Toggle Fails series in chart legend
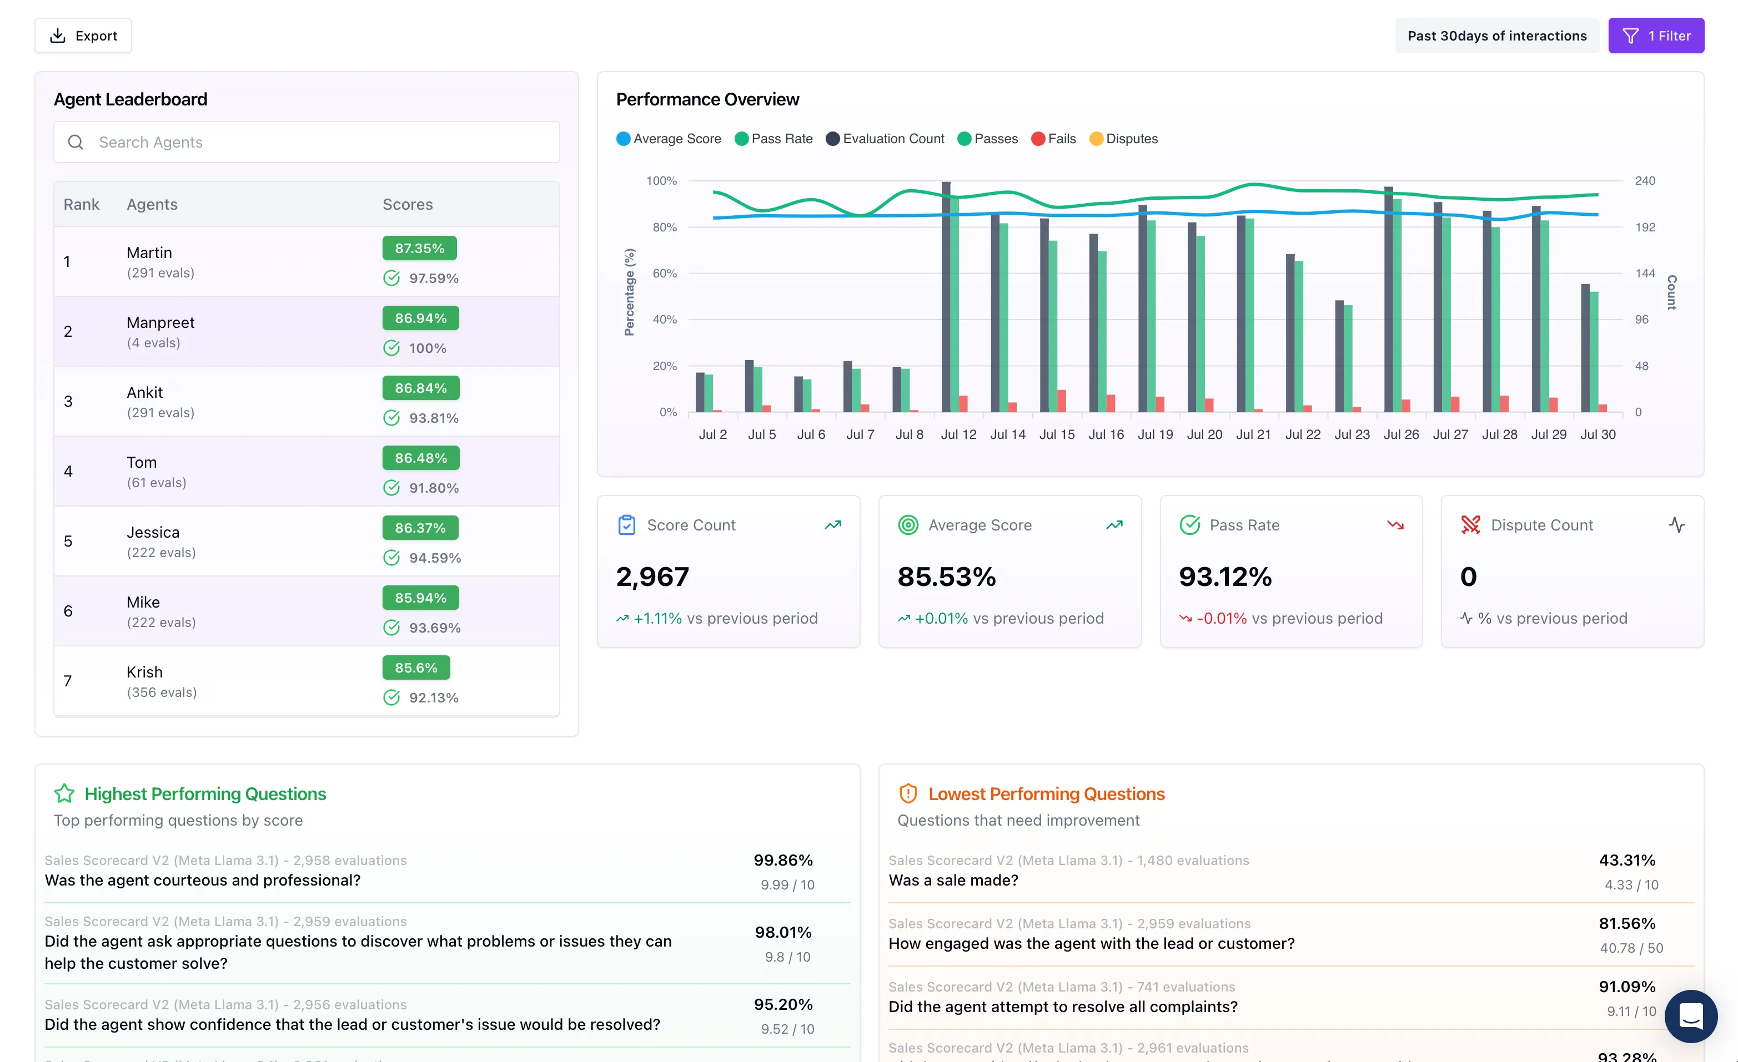Viewport: 1738px width, 1062px height. tap(1053, 139)
